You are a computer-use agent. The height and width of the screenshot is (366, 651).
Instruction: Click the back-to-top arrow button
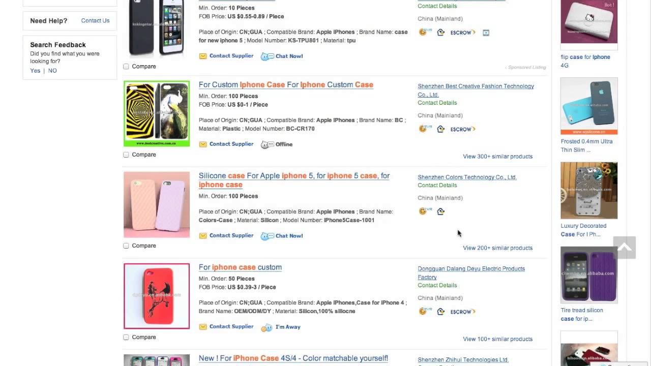coord(624,248)
